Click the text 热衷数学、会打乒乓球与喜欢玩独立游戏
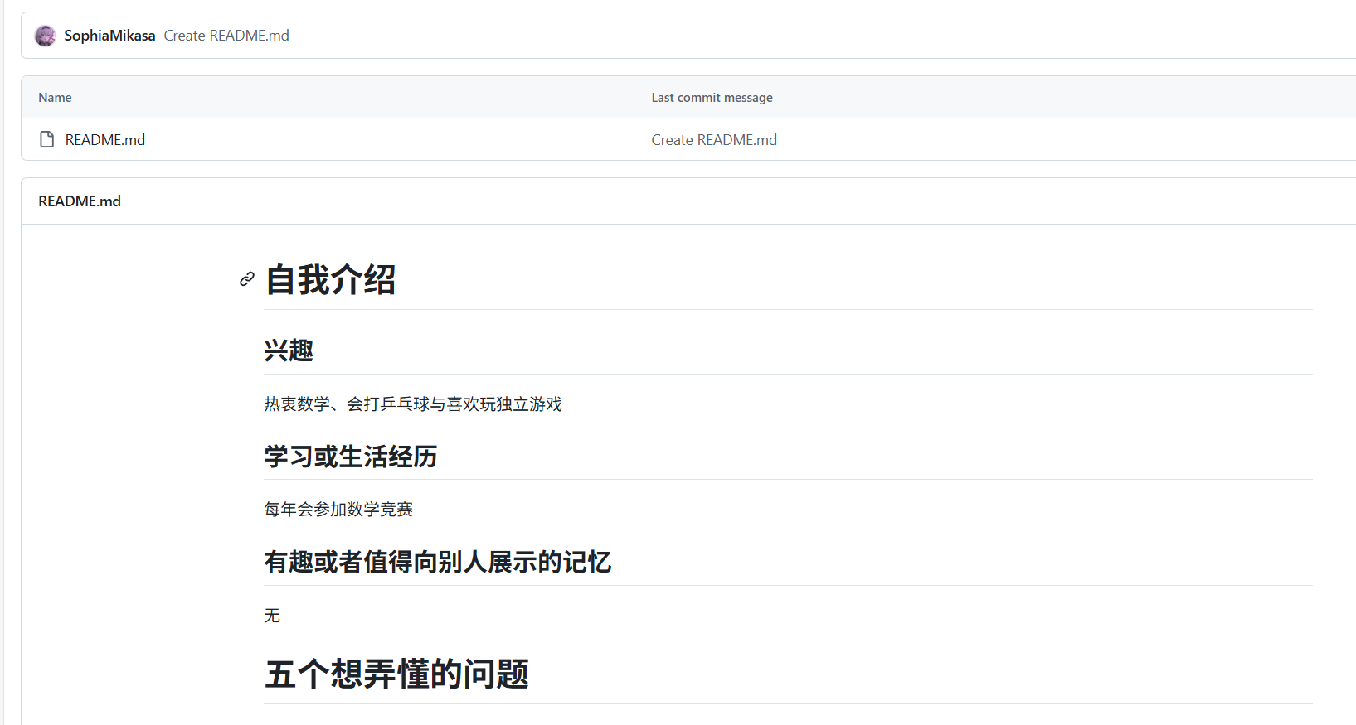 (x=413, y=404)
